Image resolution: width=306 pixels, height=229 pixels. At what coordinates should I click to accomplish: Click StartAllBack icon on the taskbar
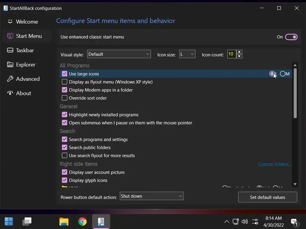coord(101,222)
